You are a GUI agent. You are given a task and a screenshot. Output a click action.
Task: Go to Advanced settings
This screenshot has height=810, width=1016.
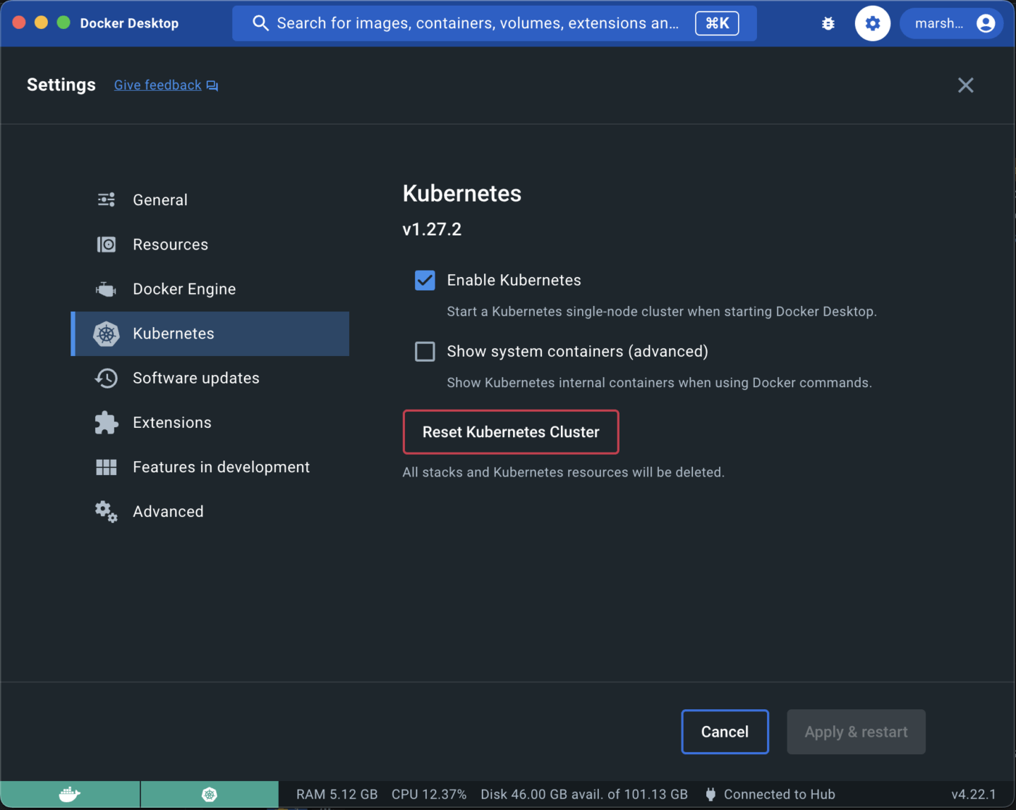pos(168,512)
